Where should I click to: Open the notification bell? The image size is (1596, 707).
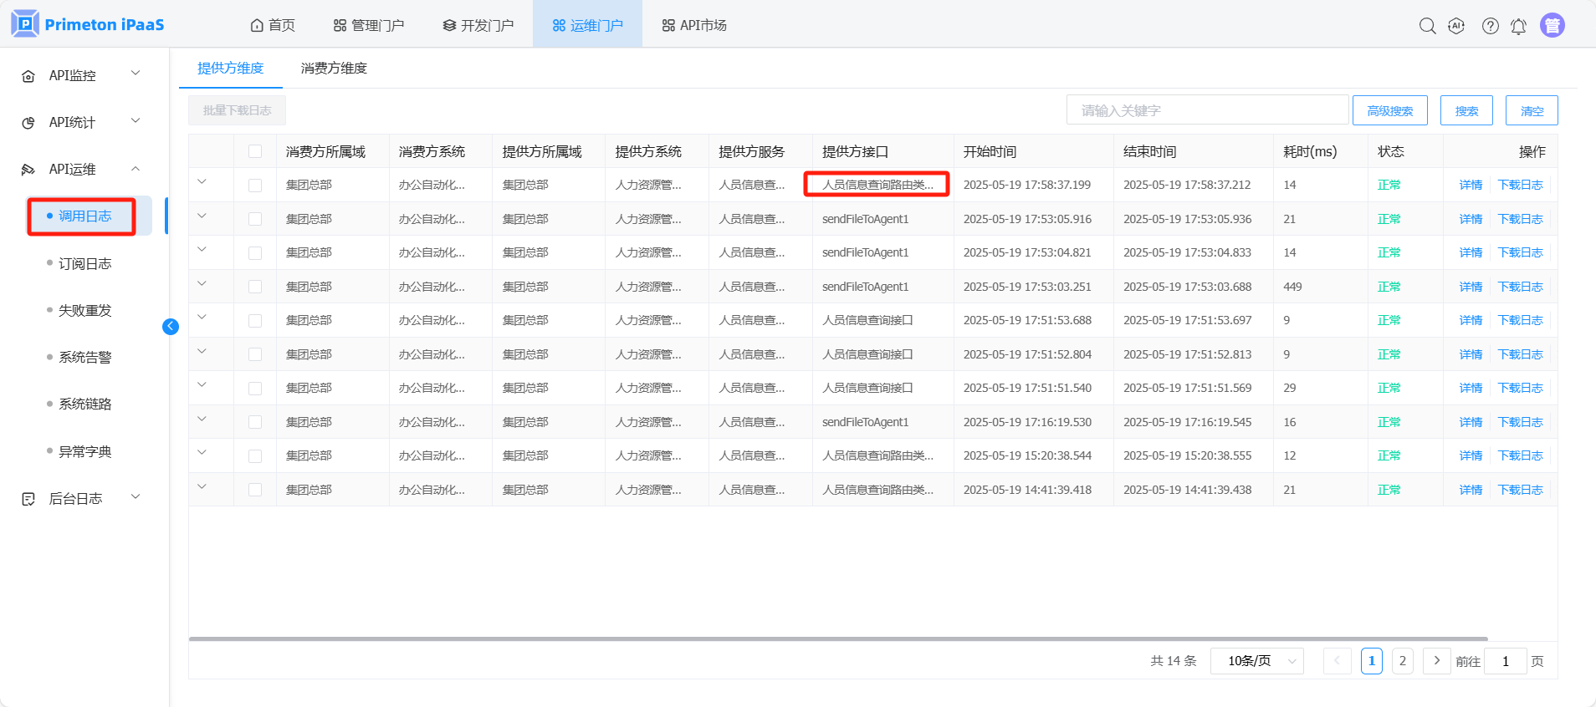tap(1518, 26)
